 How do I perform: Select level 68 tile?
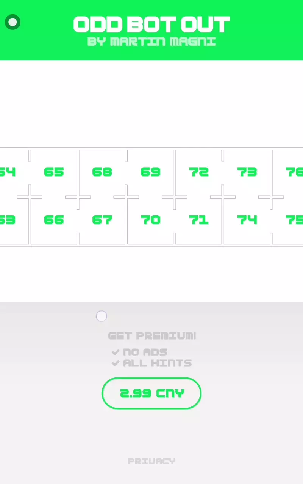pyautogui.click(x=102, y=172)
